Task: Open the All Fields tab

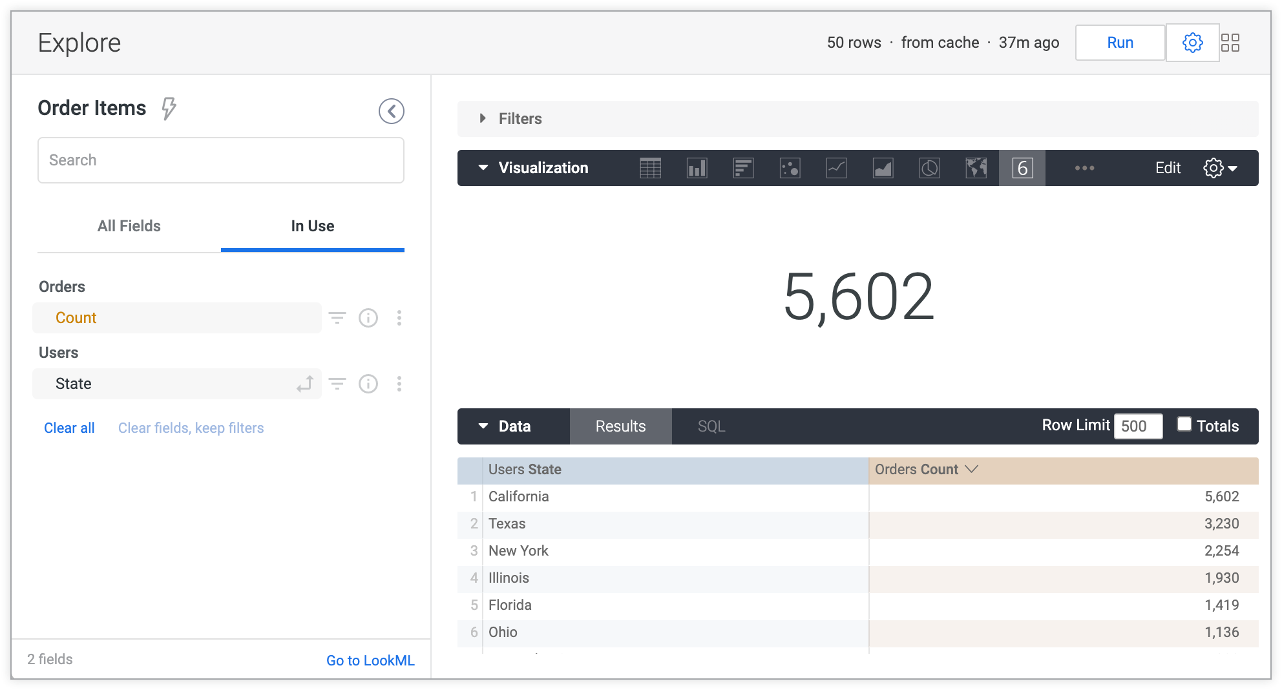Action: click(129, 226)
